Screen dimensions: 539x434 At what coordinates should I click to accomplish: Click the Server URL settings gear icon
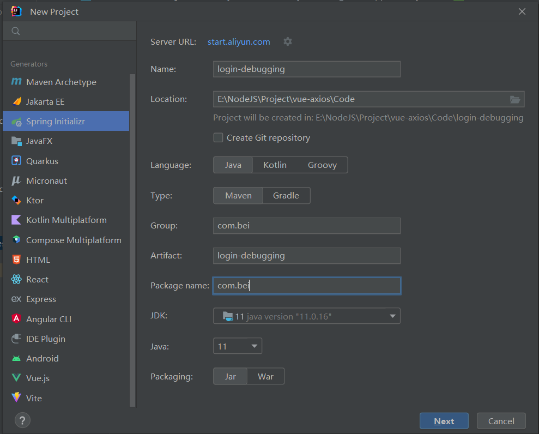click(288, 41)
